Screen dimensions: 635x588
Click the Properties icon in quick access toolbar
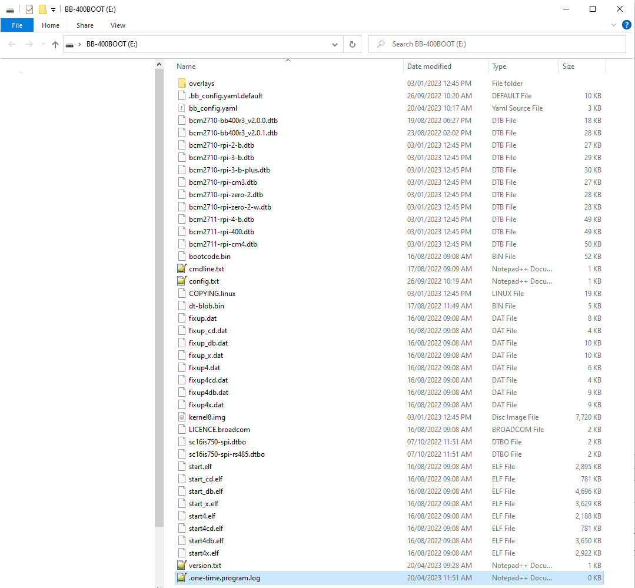(x=29, y=9)
